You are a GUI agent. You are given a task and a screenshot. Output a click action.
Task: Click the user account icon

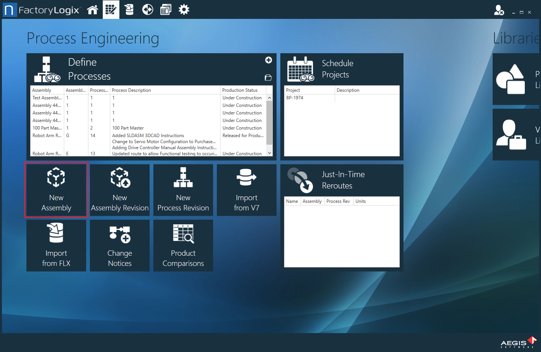[499, 10]
